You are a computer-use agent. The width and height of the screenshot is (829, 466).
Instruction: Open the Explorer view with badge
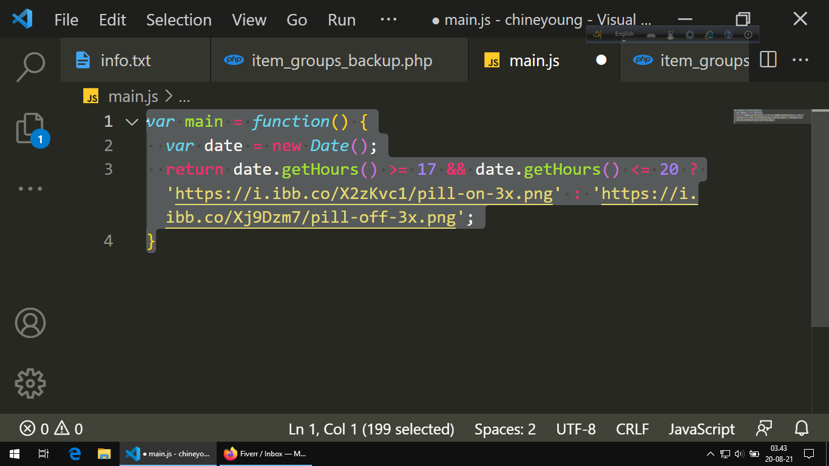(30, 129)
